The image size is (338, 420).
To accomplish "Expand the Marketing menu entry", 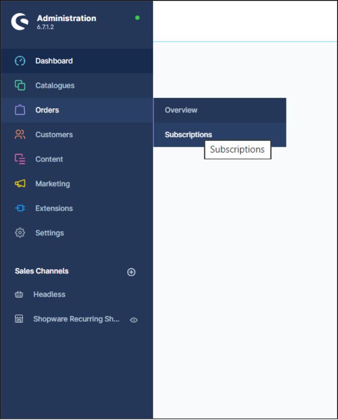I will point(53,183).
